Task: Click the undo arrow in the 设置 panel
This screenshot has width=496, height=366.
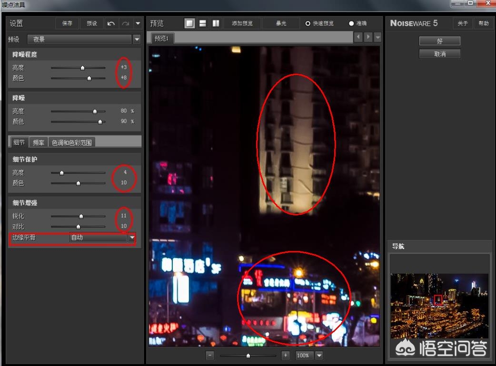Action: [x=111, y=23]
